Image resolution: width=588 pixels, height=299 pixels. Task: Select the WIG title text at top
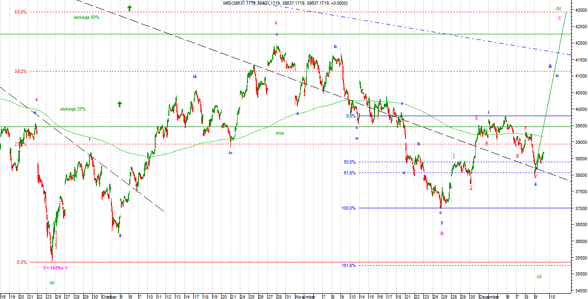click(x=285, y=3)
